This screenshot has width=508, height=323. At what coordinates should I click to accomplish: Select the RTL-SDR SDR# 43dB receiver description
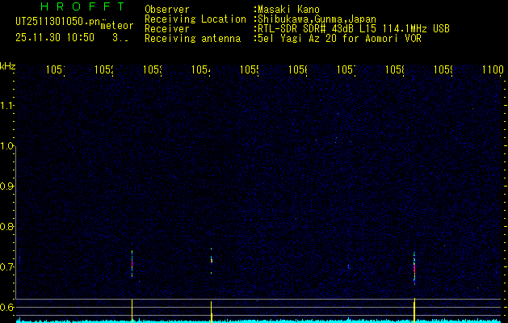pos(354,29)
